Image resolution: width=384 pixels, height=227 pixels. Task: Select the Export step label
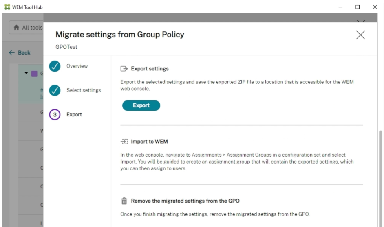coord(74,115)
